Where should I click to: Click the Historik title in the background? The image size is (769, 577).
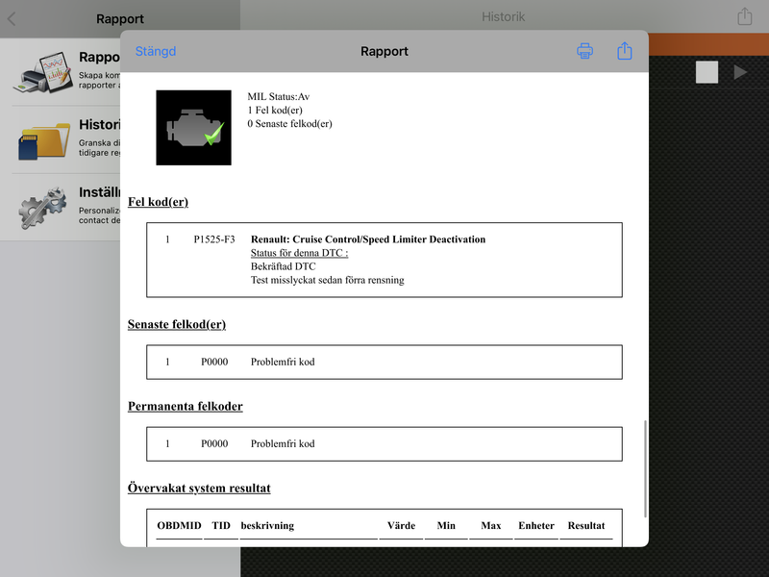click(503, 16)
